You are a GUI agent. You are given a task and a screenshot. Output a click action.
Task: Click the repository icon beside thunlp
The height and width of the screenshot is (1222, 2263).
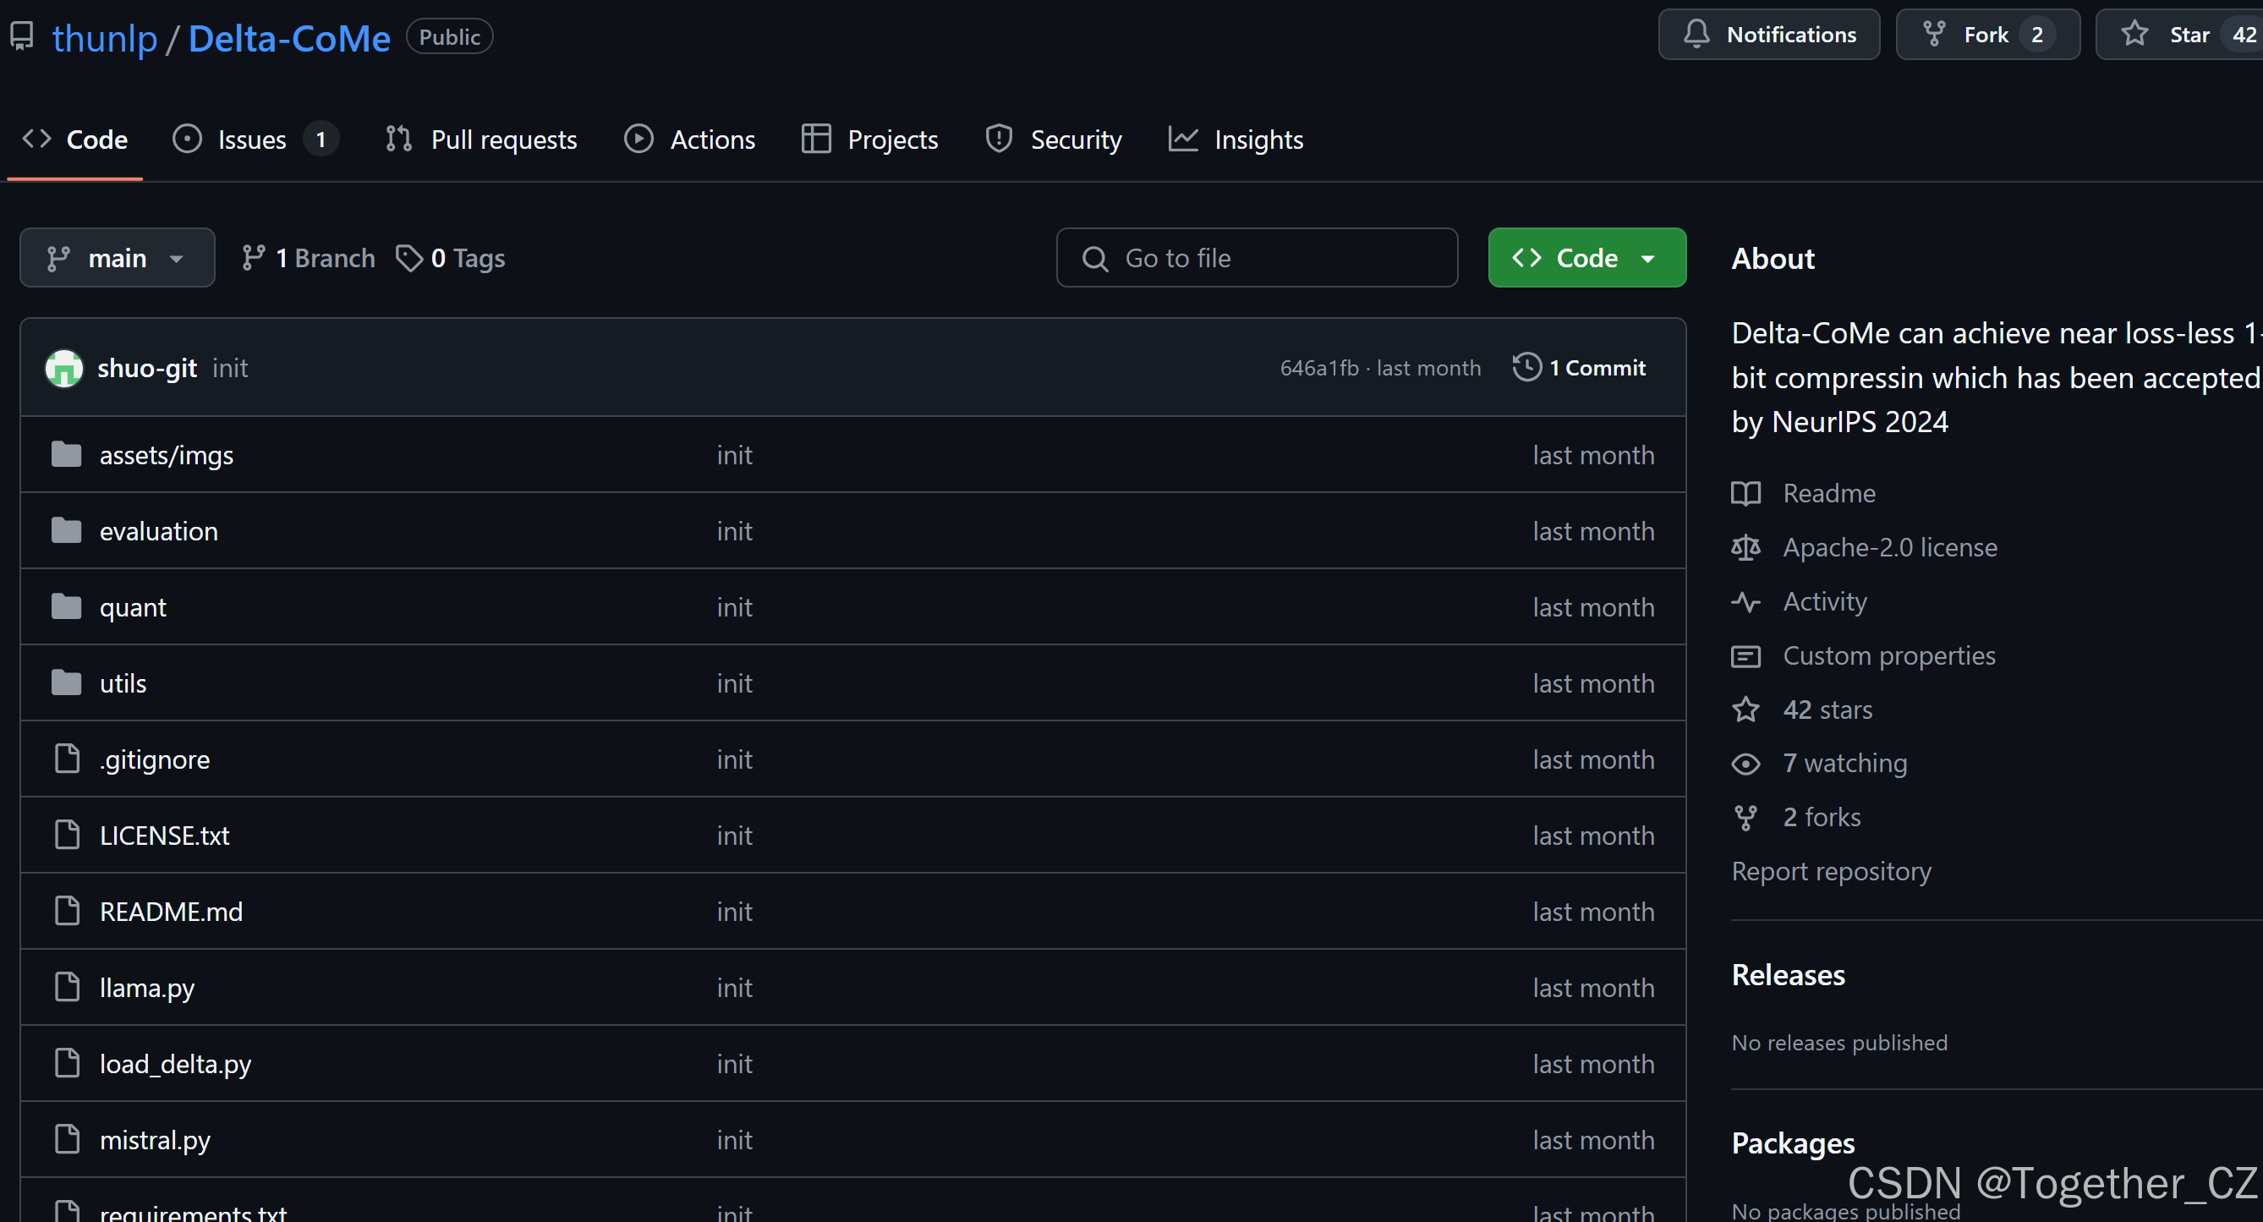click(x=22, y=37)
